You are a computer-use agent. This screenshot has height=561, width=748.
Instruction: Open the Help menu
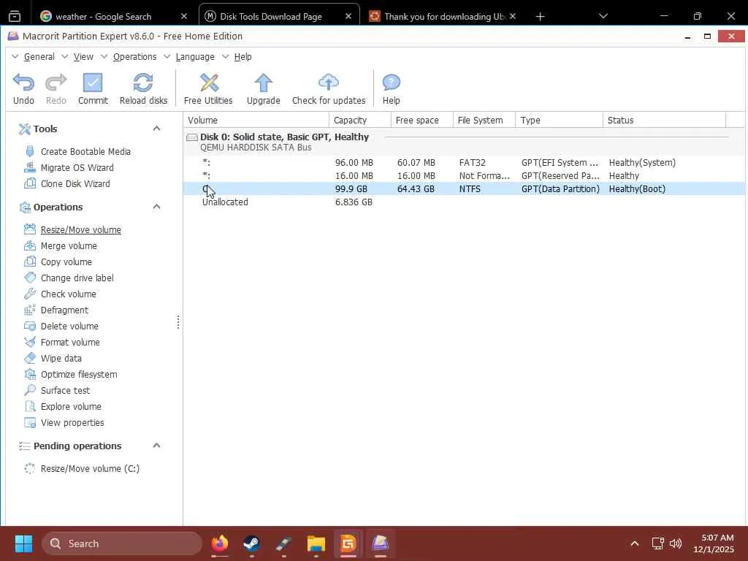click(243, 57)
